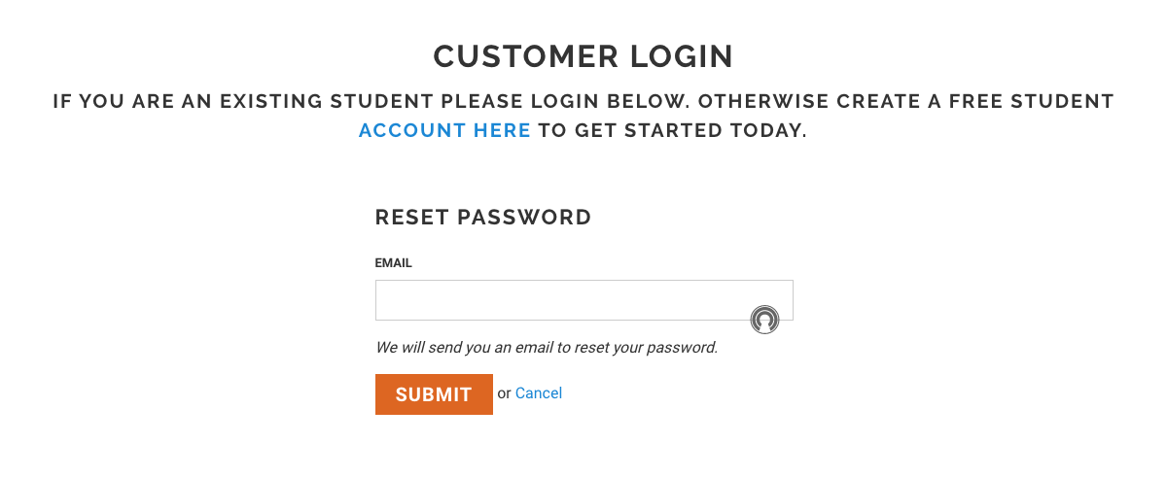Click the CUSTOMER LOGIN heading
This screenshot has width=1167, height=477.
click(x=583, y=56)
